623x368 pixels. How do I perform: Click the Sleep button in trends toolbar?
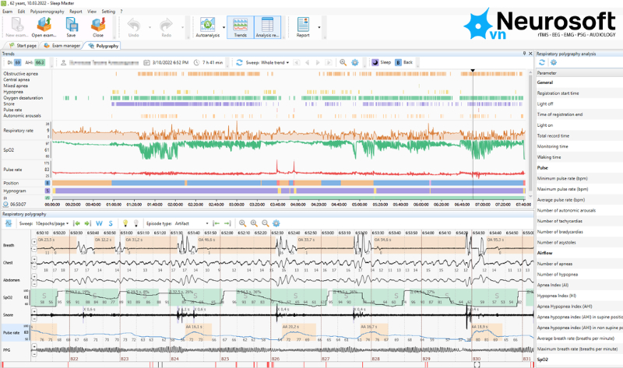pyautogui.click(x=382, y=62)
